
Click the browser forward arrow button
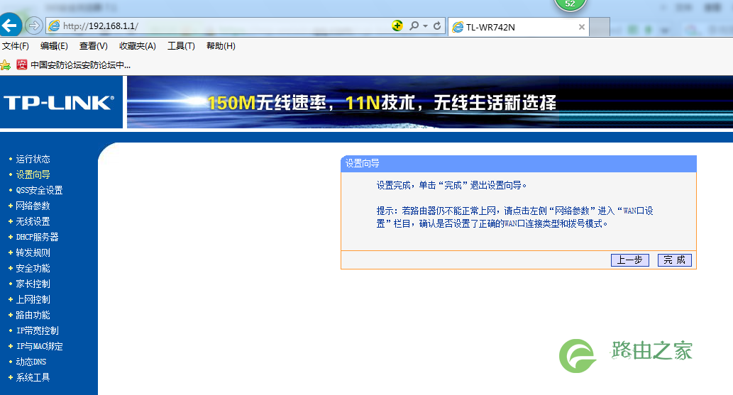pyautogui.click(x=33, y=26)
